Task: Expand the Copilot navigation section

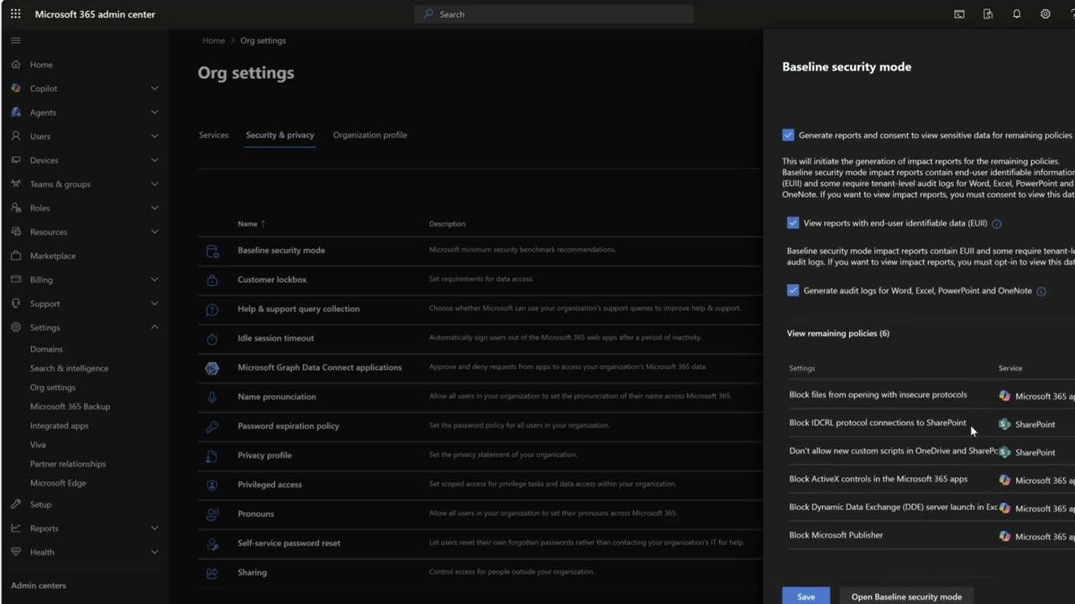Action: 155,88
